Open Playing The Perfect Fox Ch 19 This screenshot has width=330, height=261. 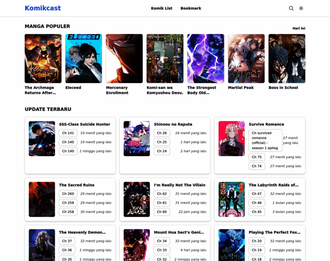(257, 250)
